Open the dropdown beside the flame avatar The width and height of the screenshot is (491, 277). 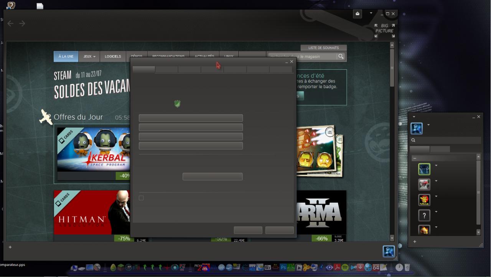pyautogui.click(x=436, y=227)
